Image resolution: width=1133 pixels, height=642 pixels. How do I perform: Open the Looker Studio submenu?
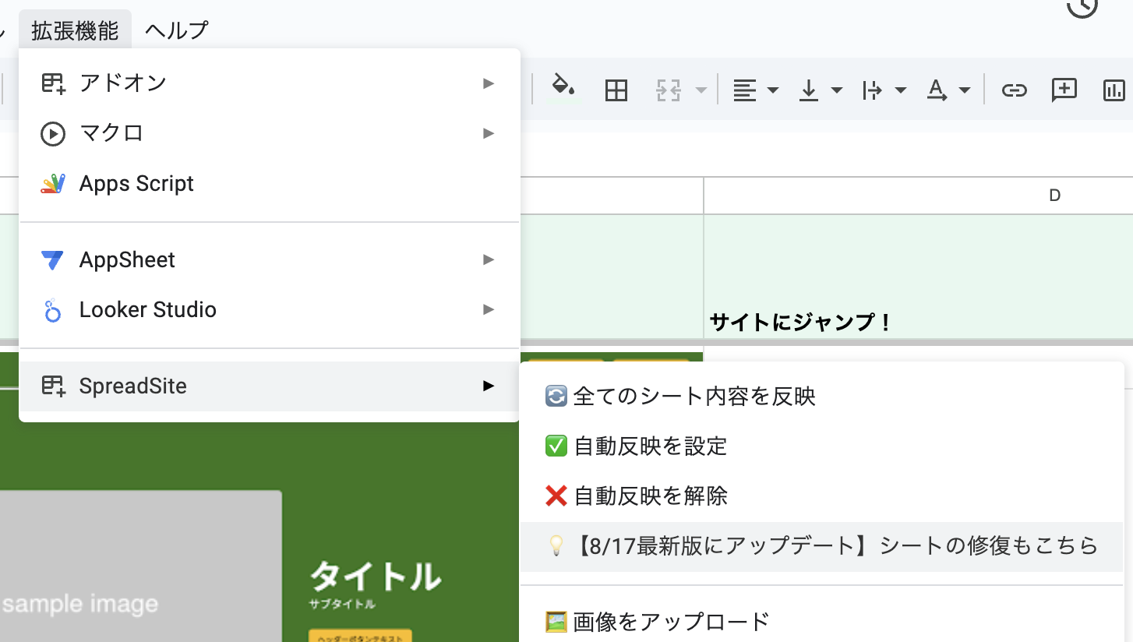269,310
